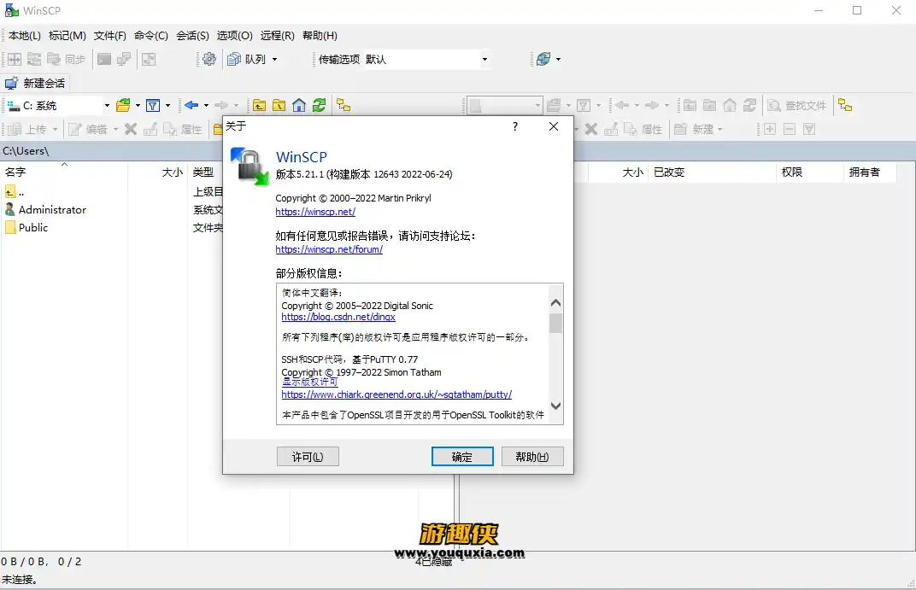Click the 显示版权许可 link
Image resolution: width=916 pixels, height=590 pixels.
point(309,382)
